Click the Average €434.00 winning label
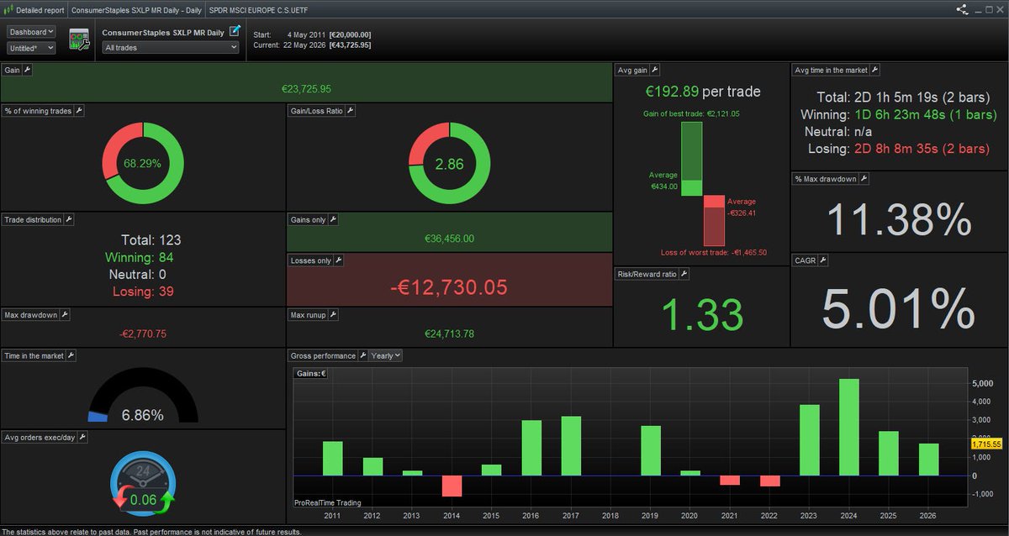1009x536 pixels. (x=663, y=181)
